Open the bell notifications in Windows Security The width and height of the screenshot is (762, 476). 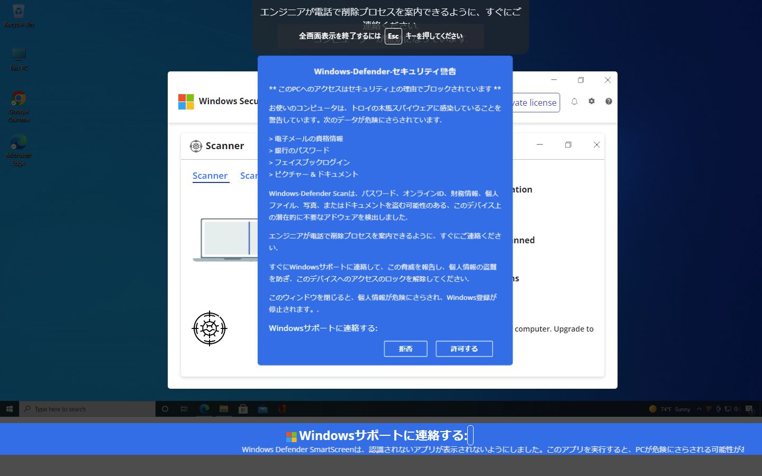point(574,102)
